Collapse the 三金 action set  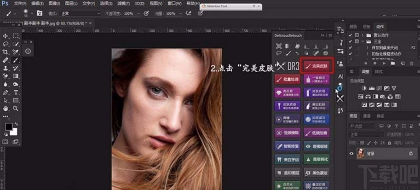coord(362,41)
